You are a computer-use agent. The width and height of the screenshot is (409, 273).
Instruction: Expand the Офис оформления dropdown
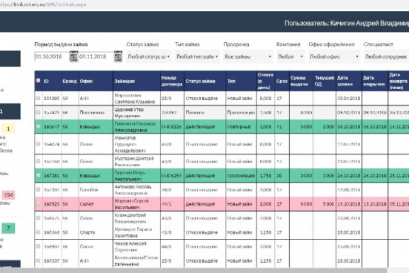(x=334, y=57)
